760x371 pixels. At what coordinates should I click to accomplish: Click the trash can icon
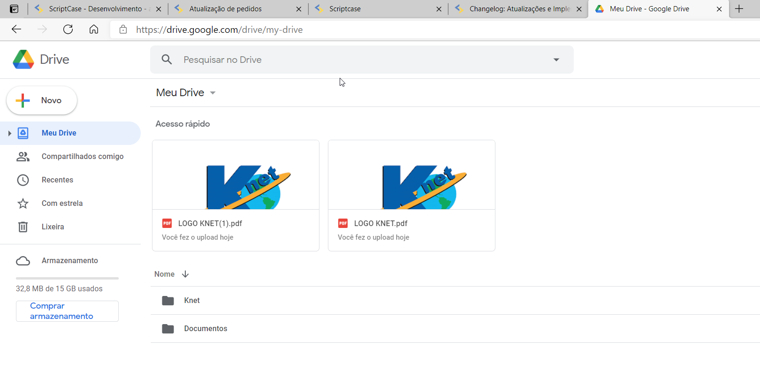tap(23, 227)
